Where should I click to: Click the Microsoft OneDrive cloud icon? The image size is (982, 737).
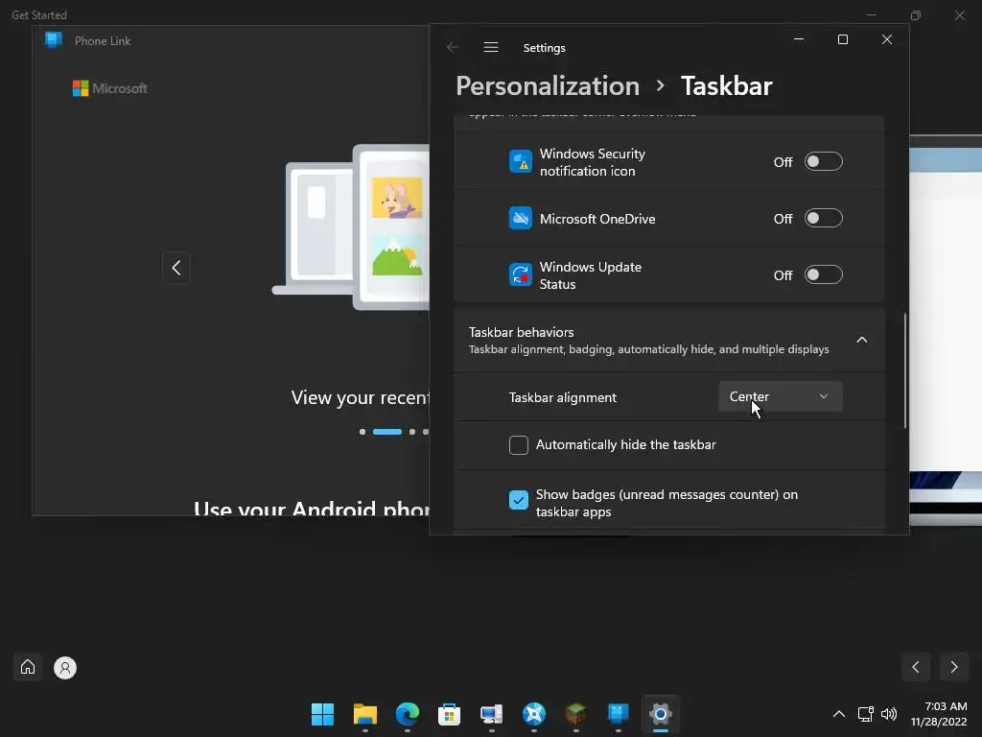(520, 218)
